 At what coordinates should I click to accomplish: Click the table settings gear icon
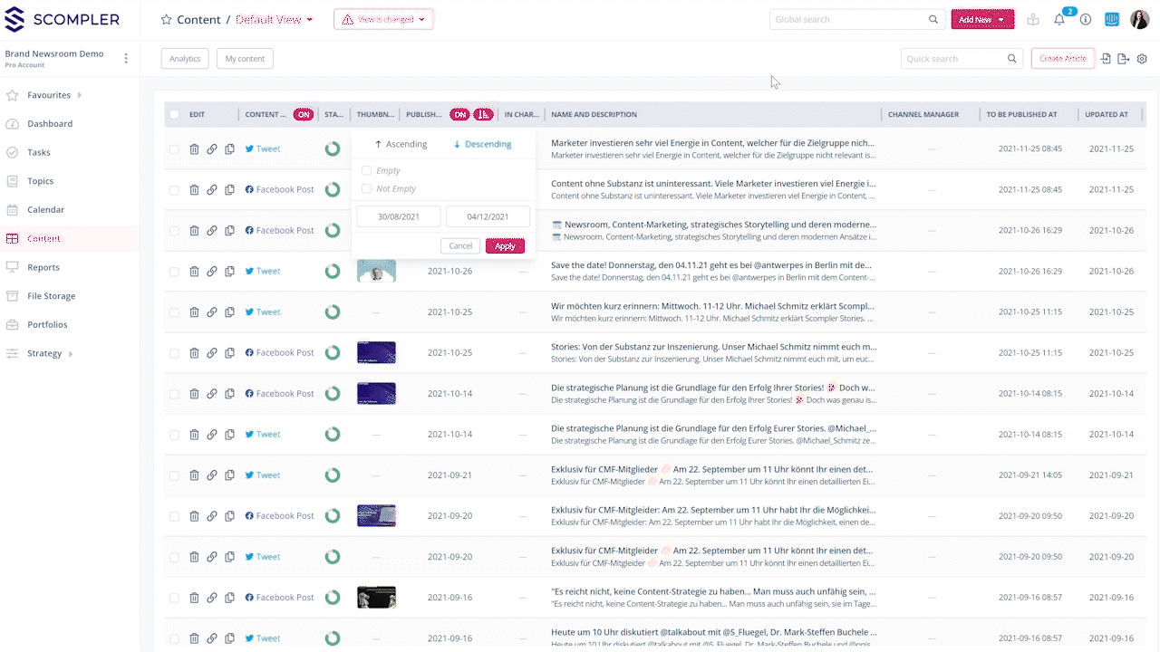(x=1142, y=59)
